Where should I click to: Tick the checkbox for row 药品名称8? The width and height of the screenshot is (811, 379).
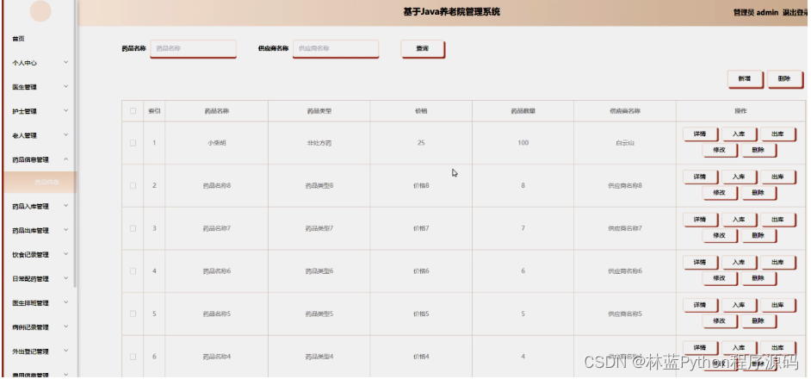pyautogui.click(x=133, y=185)
